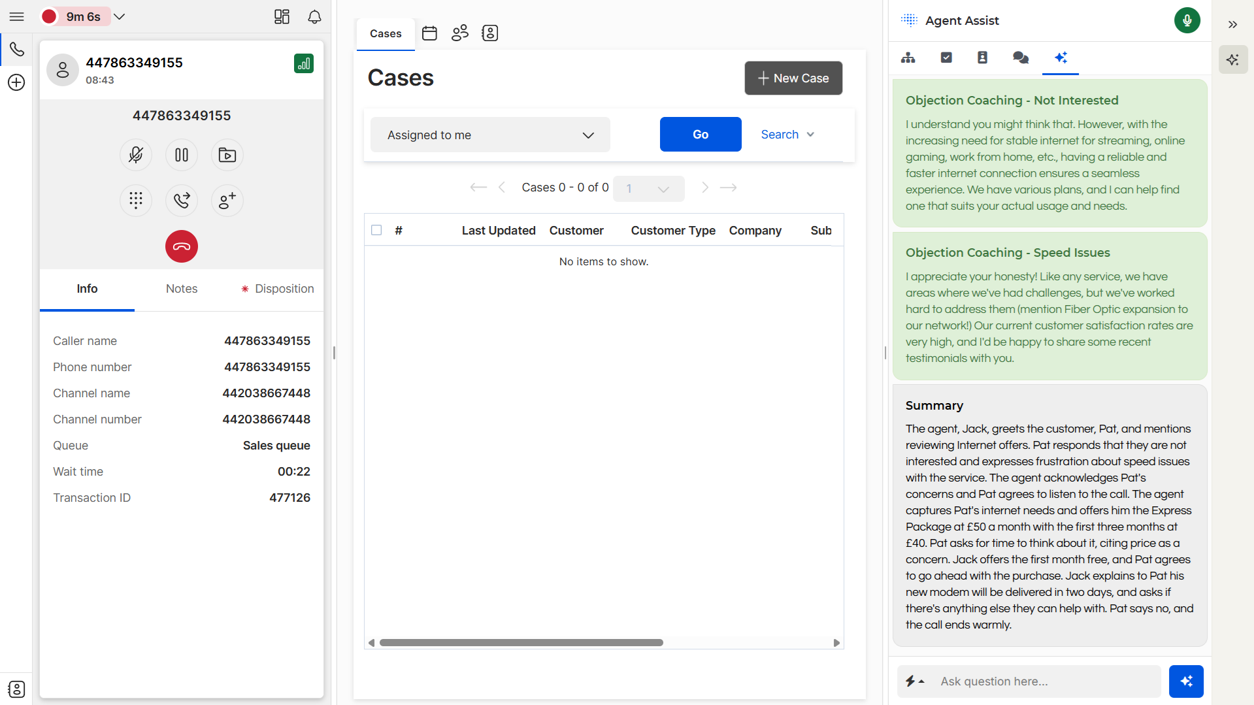
Task: Click the Sales queue value
Action: point(276,446)
